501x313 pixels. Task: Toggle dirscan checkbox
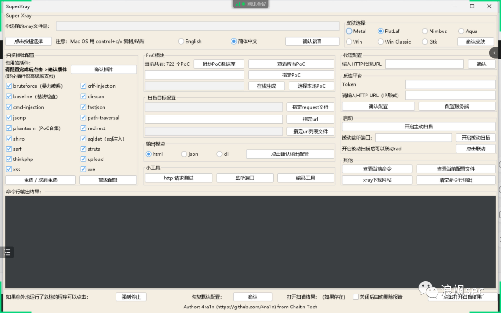pyautogui.click(x=83, y=96)
